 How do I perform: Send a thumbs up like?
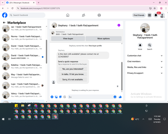click(x=120, y=97)
